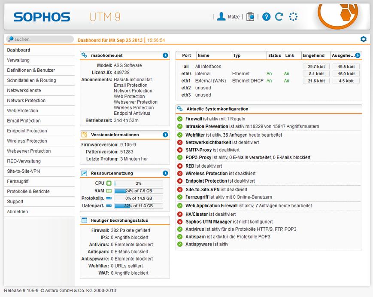Open Intrusion Prevention configuration link
This screenshot has width=373, height=297.
(206, 127)
